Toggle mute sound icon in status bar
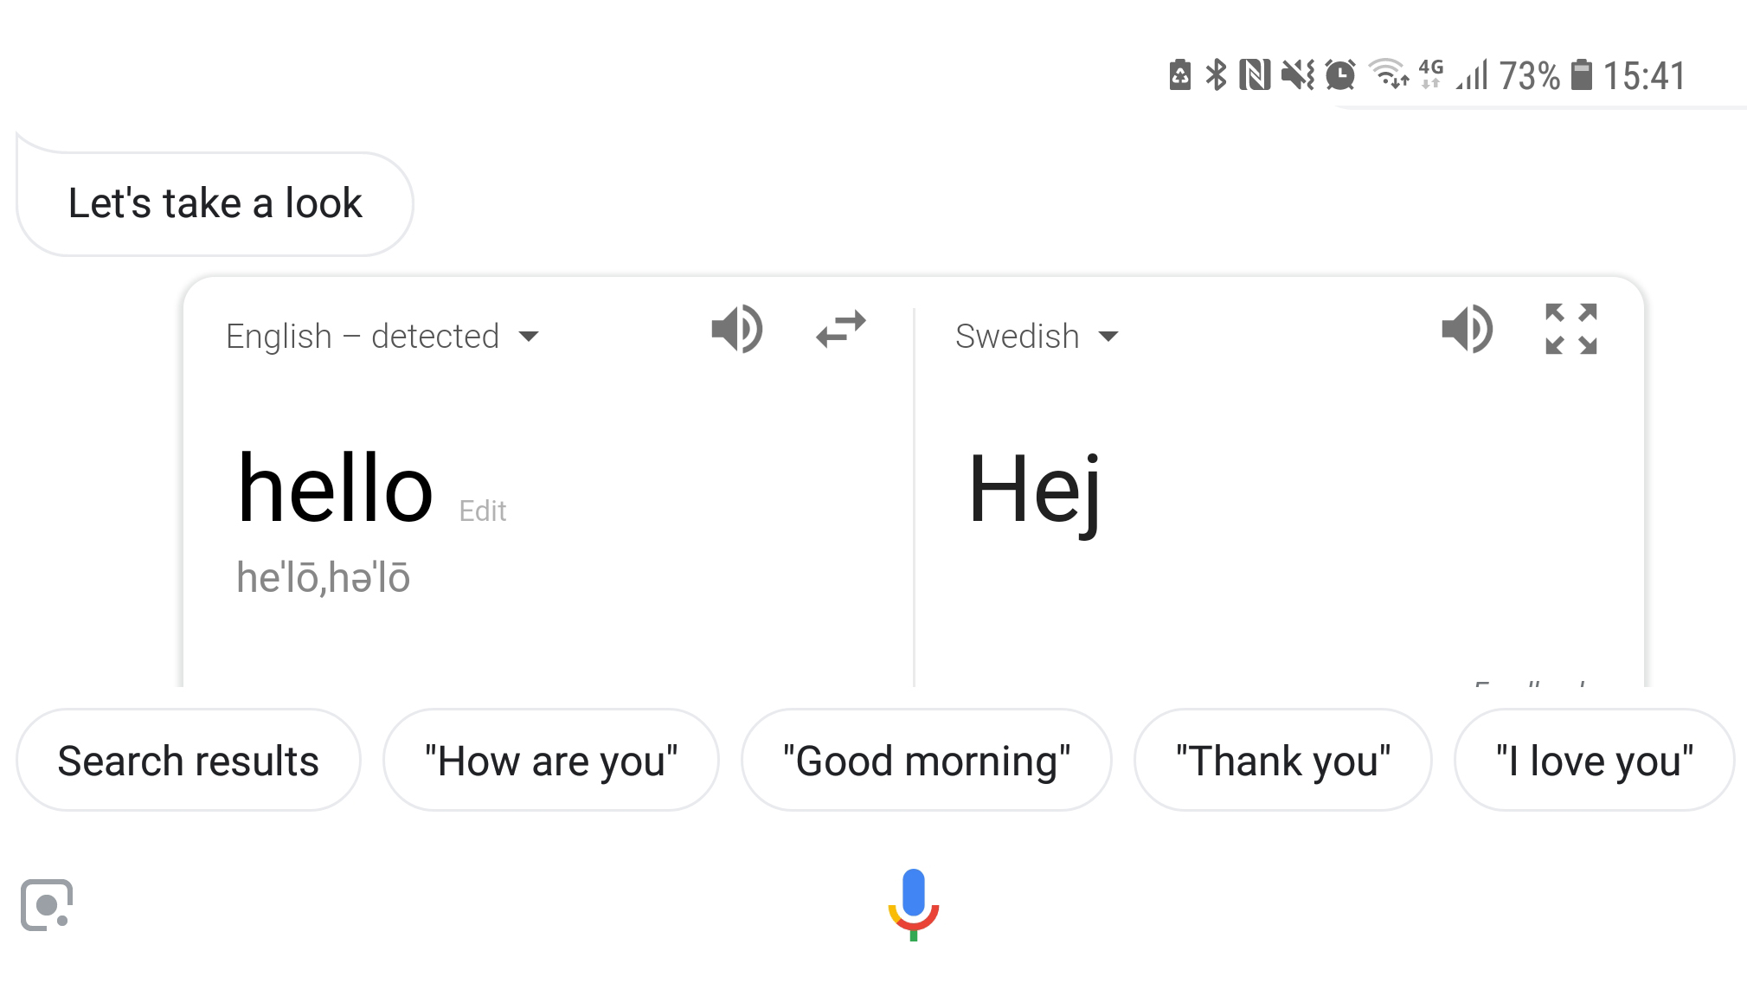The image size is (1747, 983). (1302, 74)
